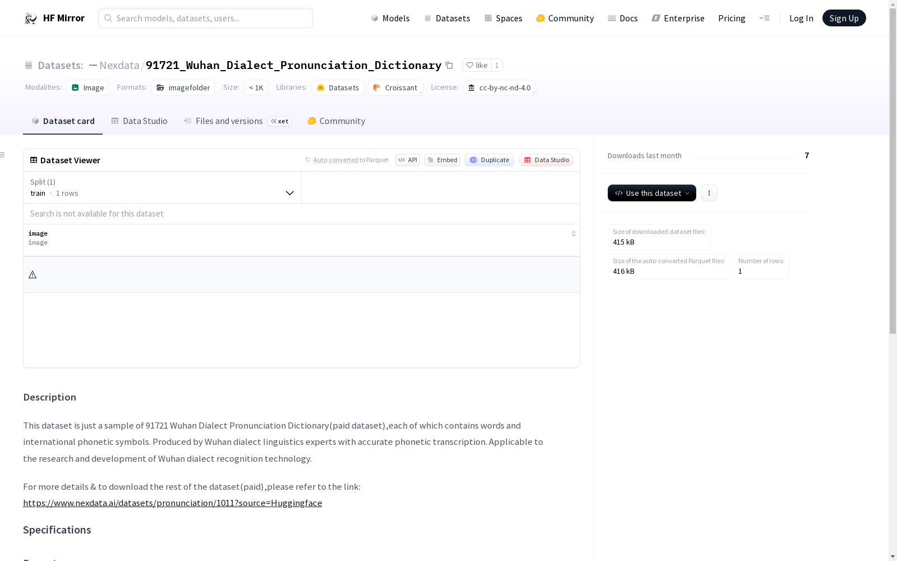Expand the train split selector

(x=162, y=187)
